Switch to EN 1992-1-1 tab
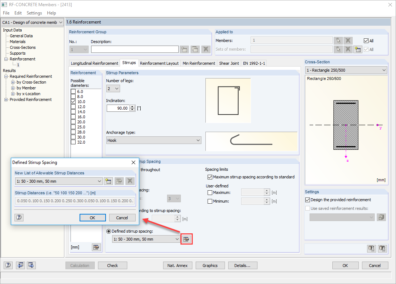The width and height of the screenshot is (396, 284). tap(254, 63)
